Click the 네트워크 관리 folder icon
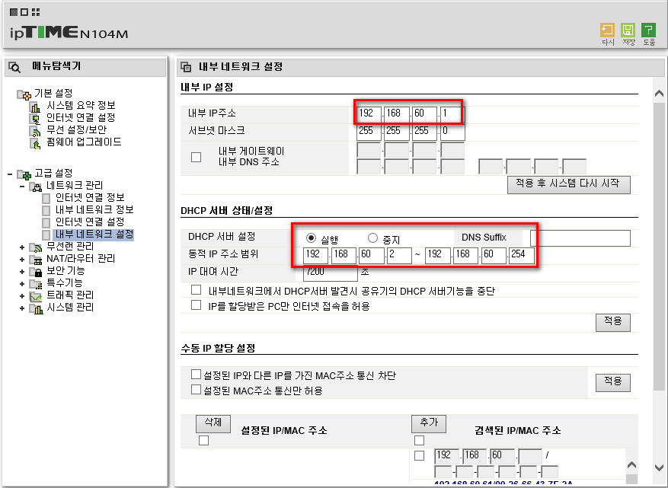The image size is (668, 488). [x=36, y=187]
